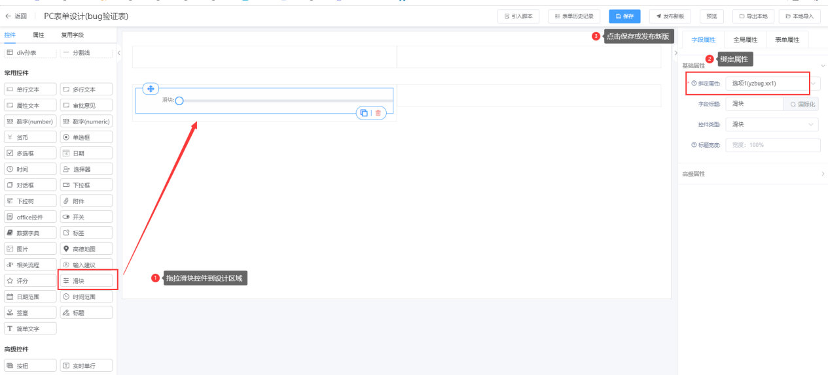Pick the 图片 image control
Viewport: 828px width, 375px height.
30,249
